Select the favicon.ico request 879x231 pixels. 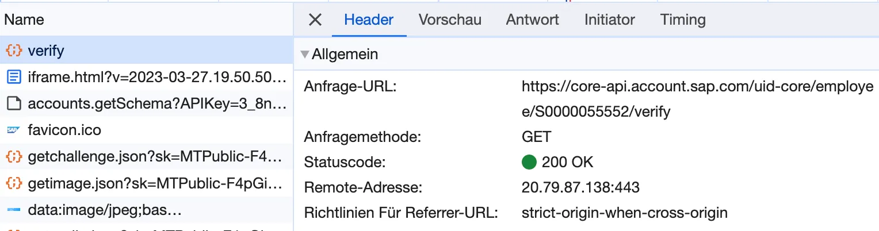coord(64,130)
